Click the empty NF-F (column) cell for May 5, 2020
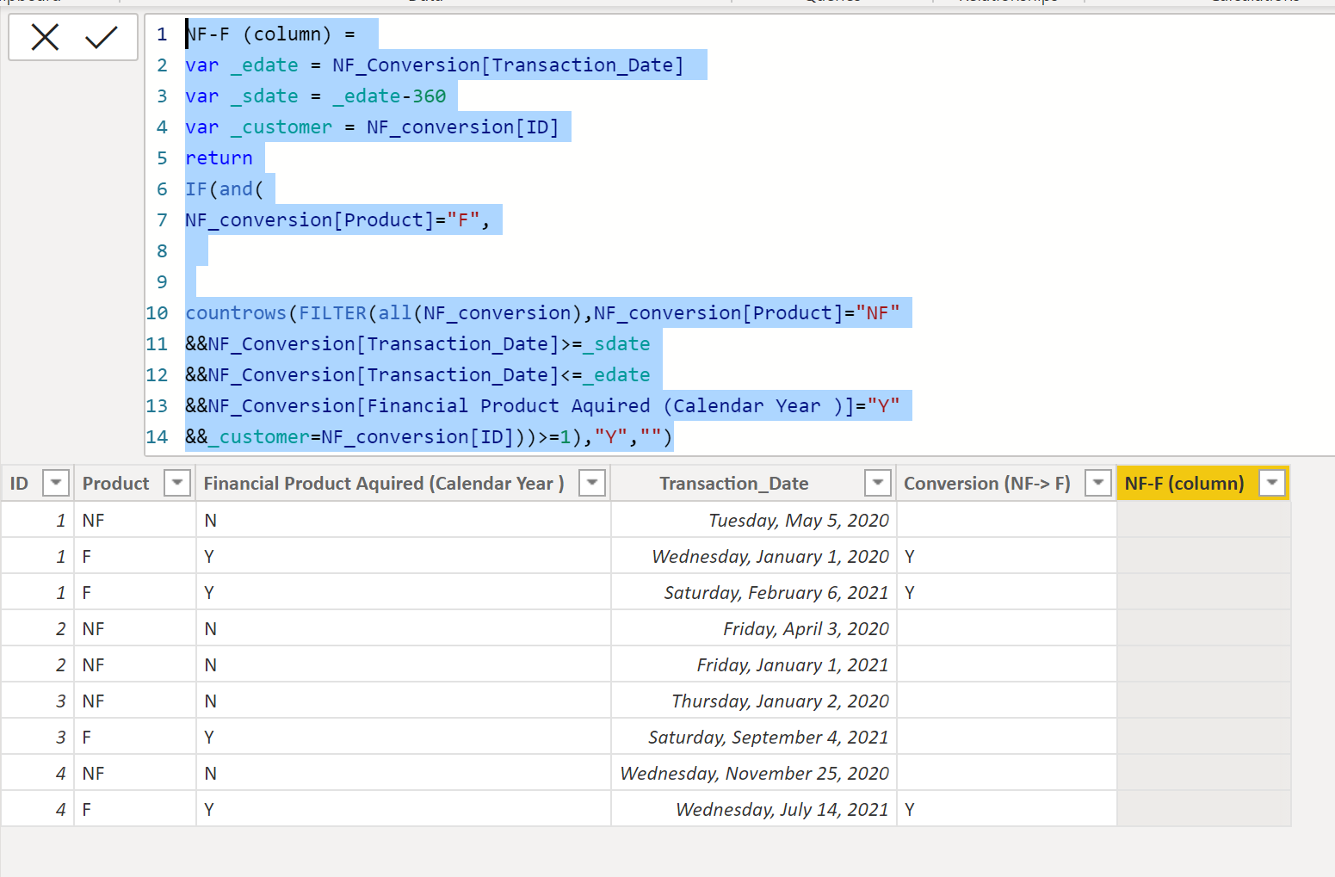Image resolution: width=1335 pixels, height=877 pixels. click(1203, 520)
